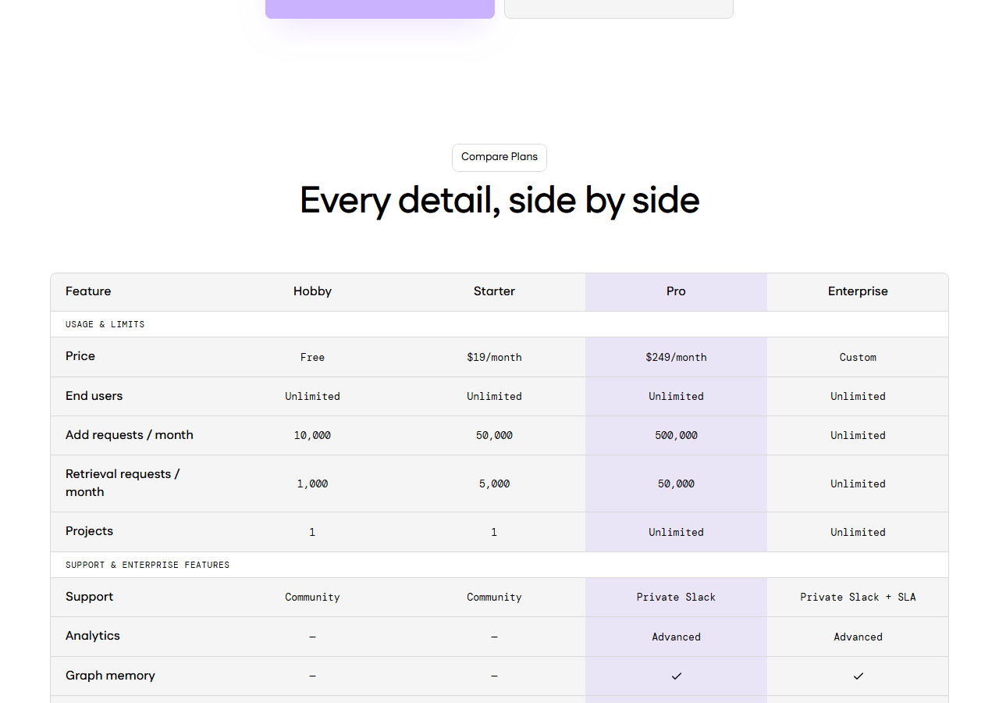This screenshot has width=999, height=703.
Task: Click Pro's Private Slack support cell
Action: pyautogui.click(x=676, y=598)
